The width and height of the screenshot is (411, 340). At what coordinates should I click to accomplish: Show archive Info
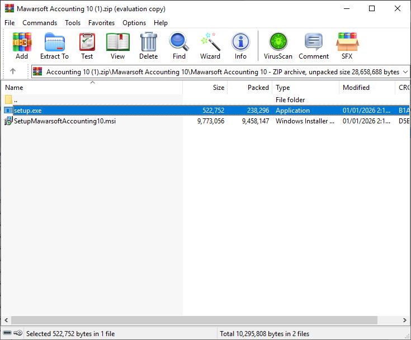click(240, 46)
